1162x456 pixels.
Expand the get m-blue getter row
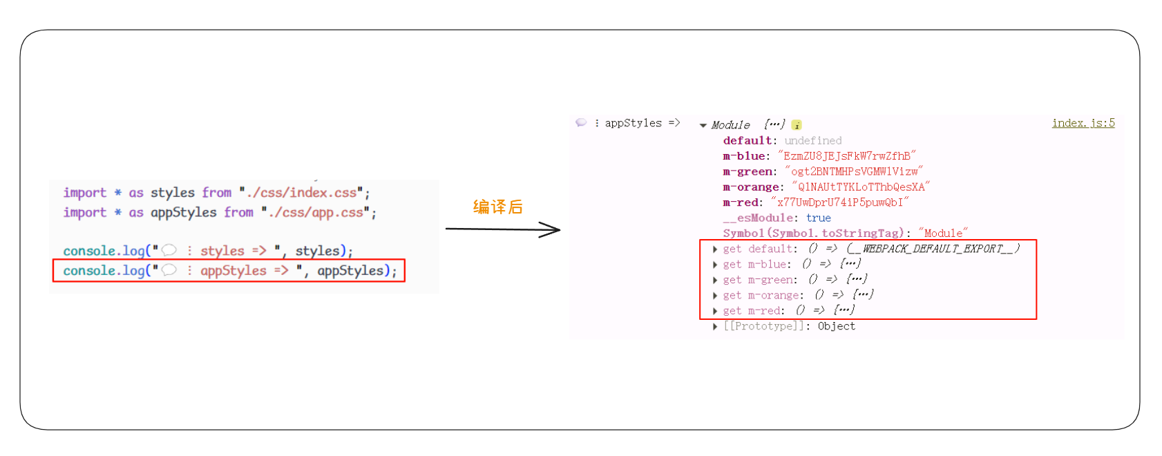[x=715, y=265]
